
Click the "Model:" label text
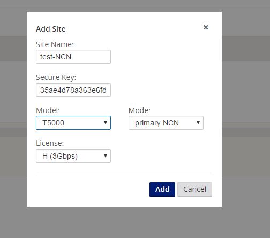(48, 110)
